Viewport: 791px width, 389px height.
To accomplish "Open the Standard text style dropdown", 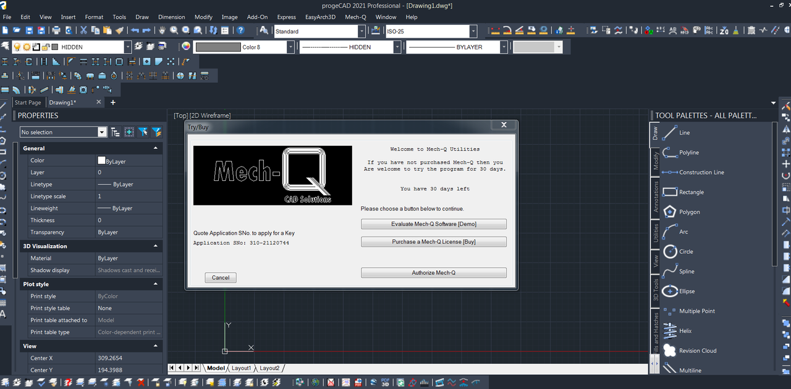I will (x=362, y=31).
